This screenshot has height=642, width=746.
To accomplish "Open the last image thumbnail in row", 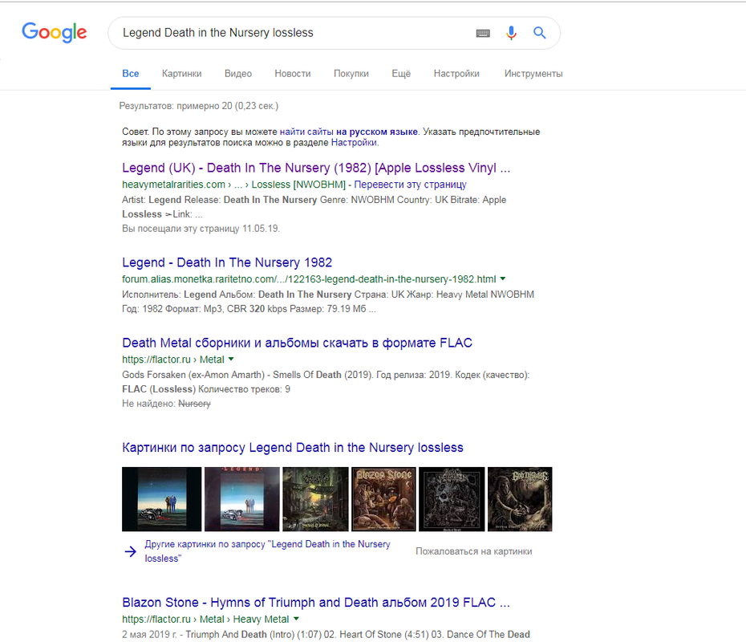I will coord(520,499).
